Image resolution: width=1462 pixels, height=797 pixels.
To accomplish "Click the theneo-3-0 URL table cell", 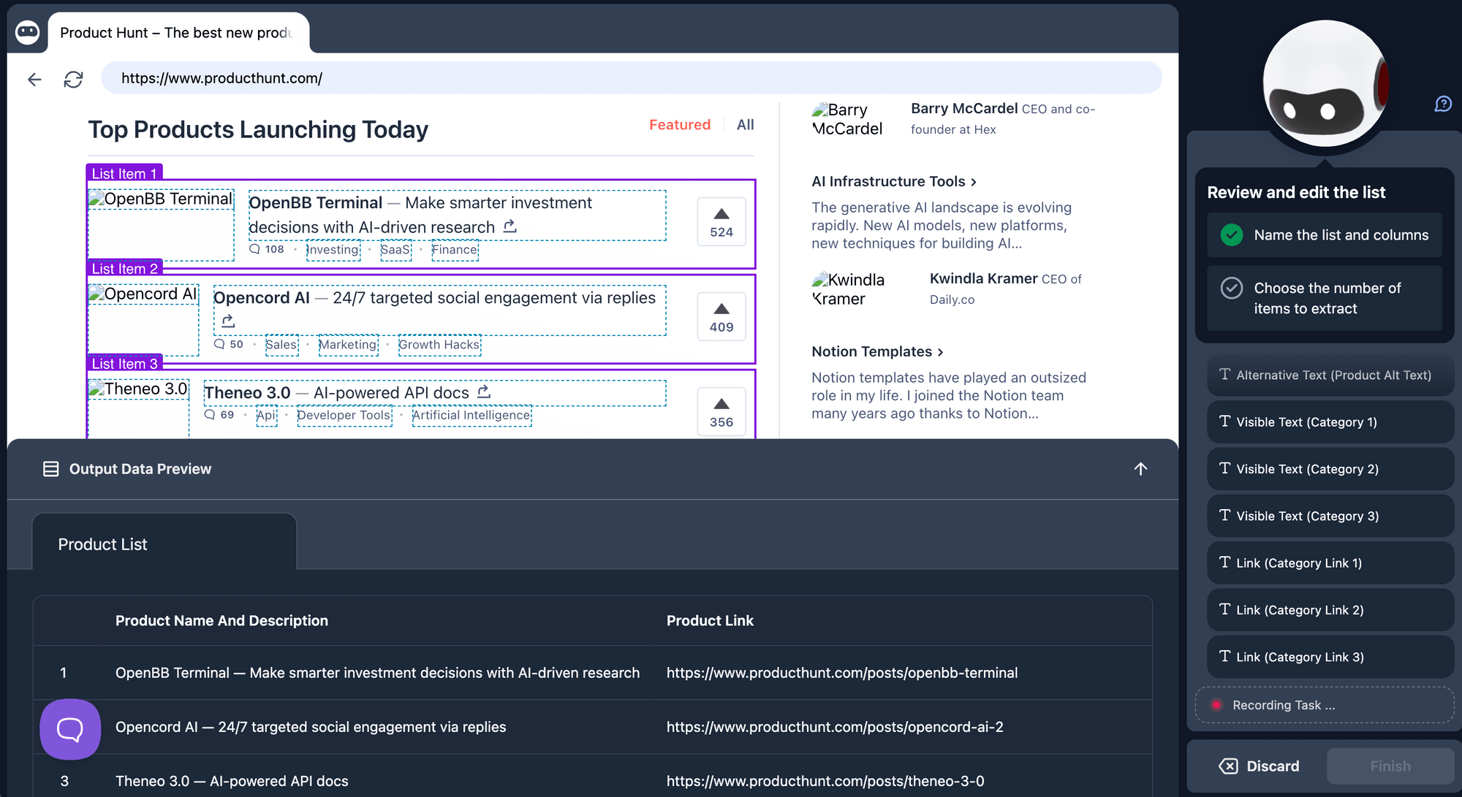I will 825,780.
